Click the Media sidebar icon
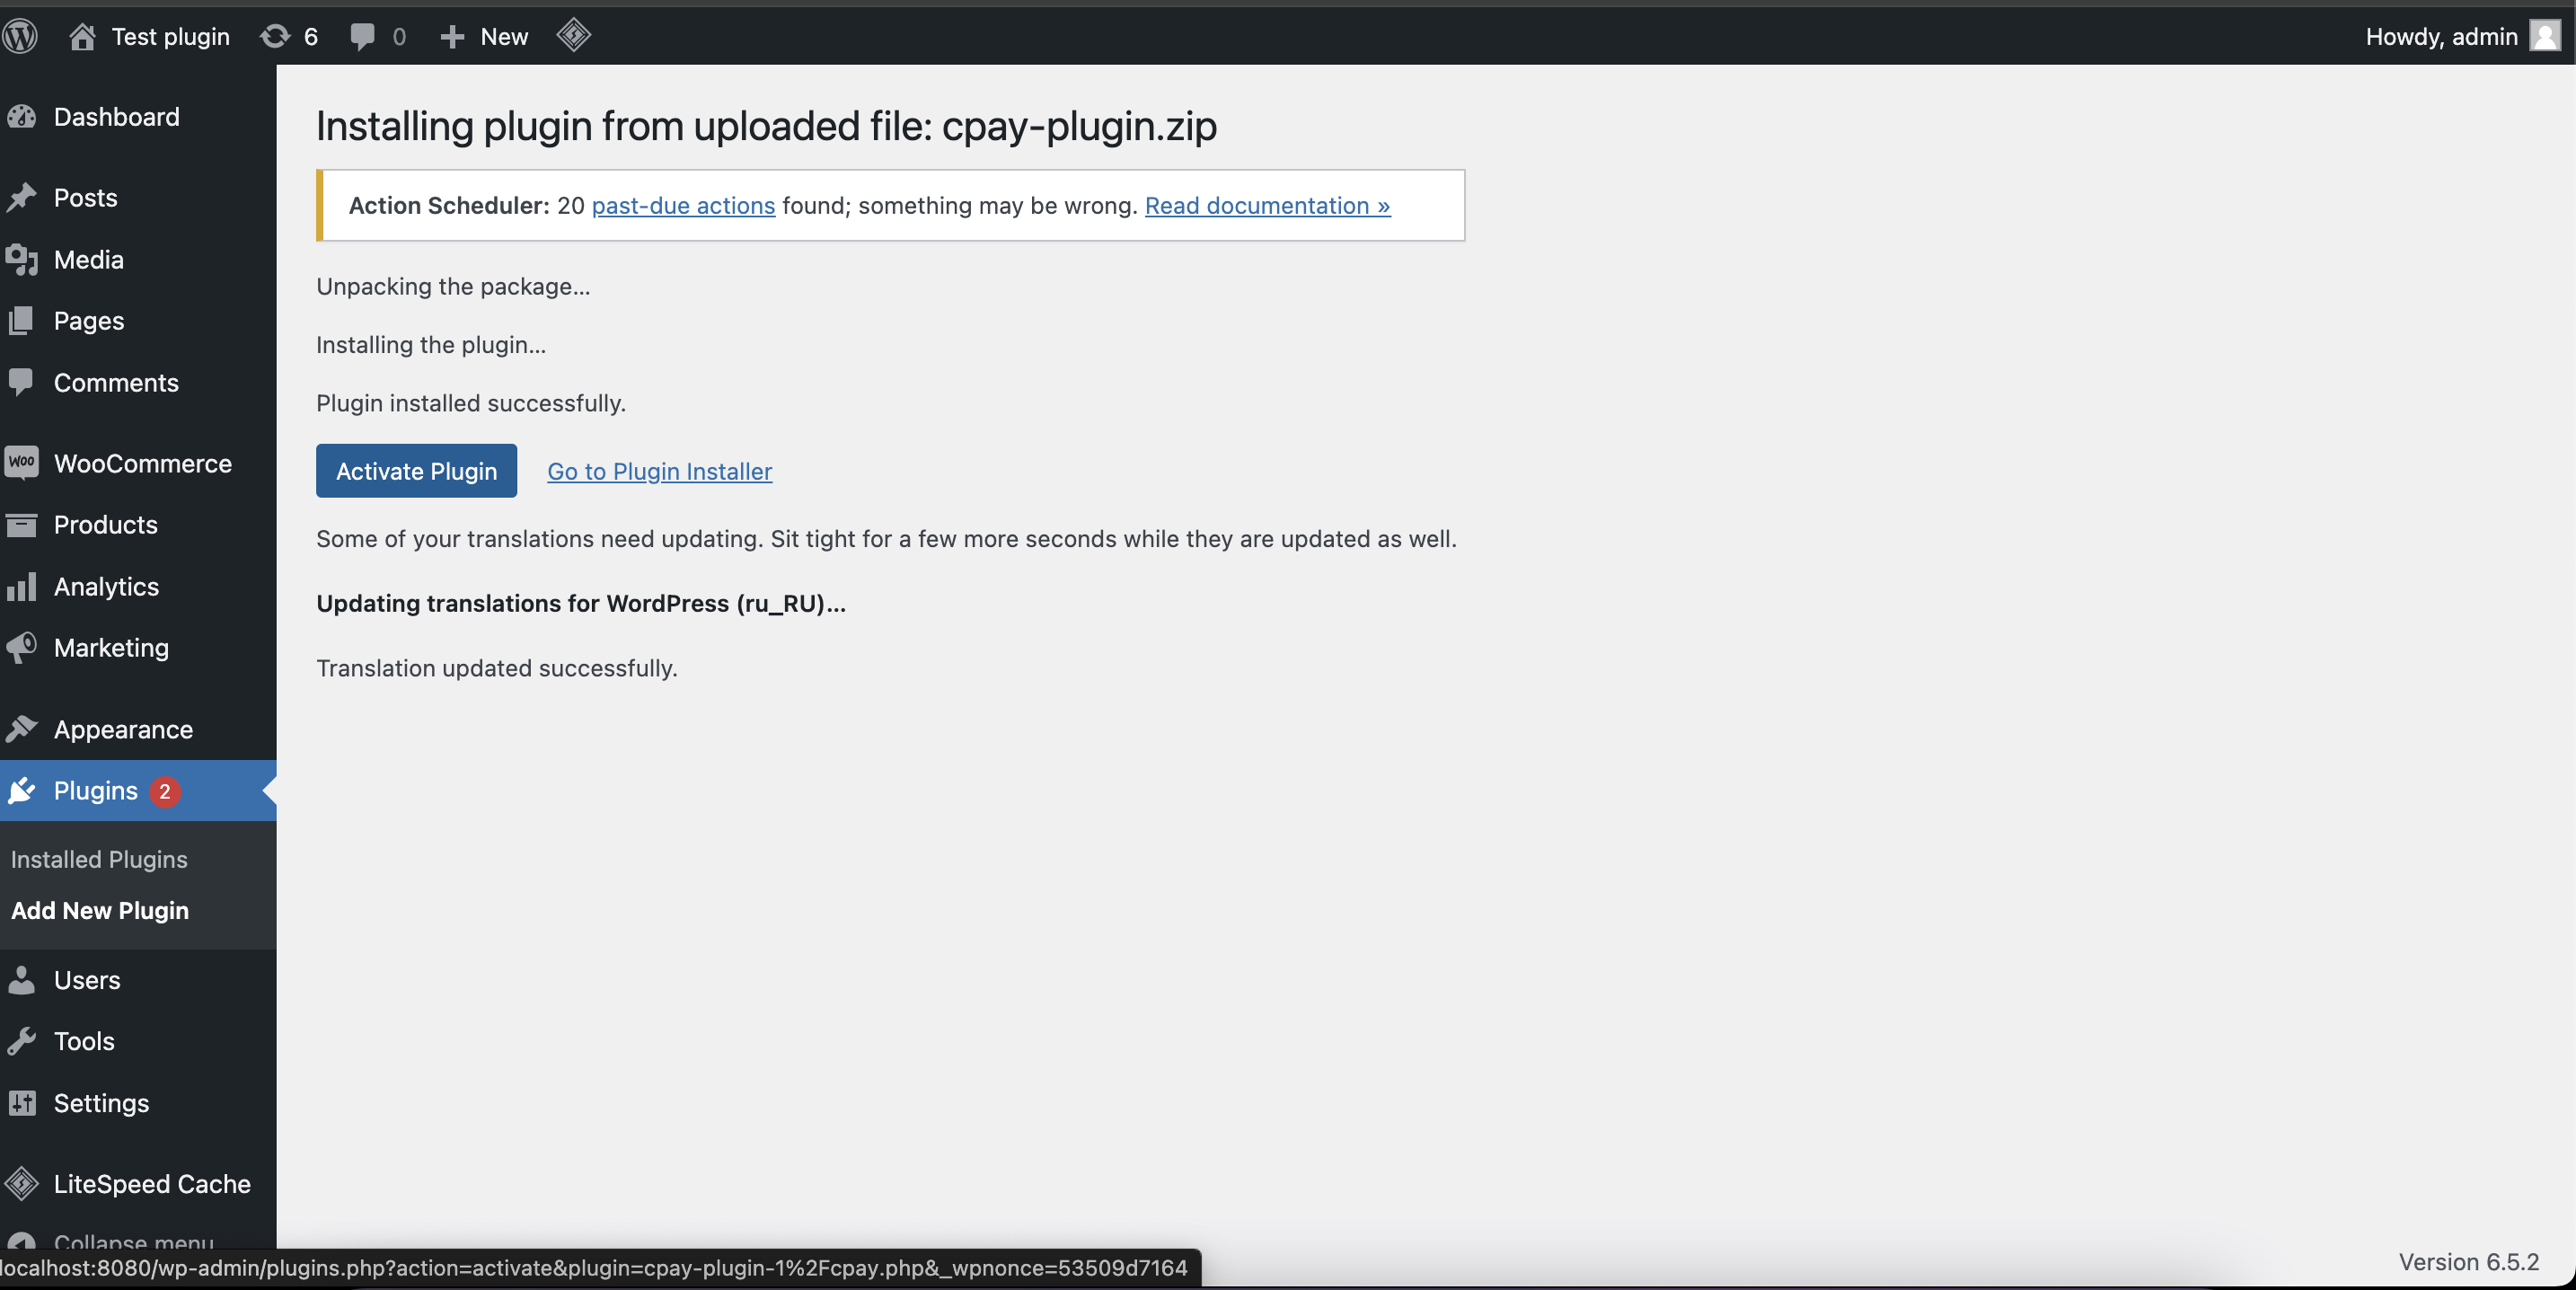The height and width of the screenshot is (1290, 2576). tap(22, 260)
